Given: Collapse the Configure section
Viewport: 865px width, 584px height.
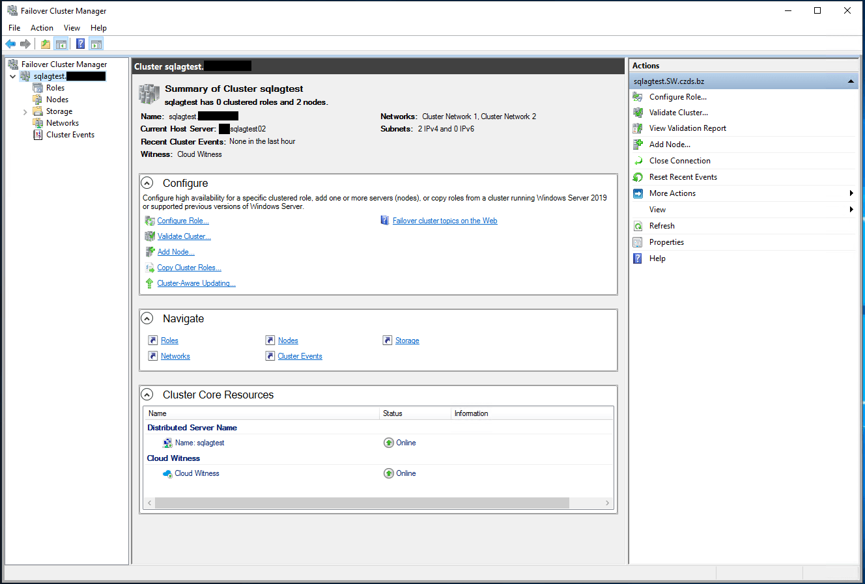Looking at the screenshot, I should 148,184.
